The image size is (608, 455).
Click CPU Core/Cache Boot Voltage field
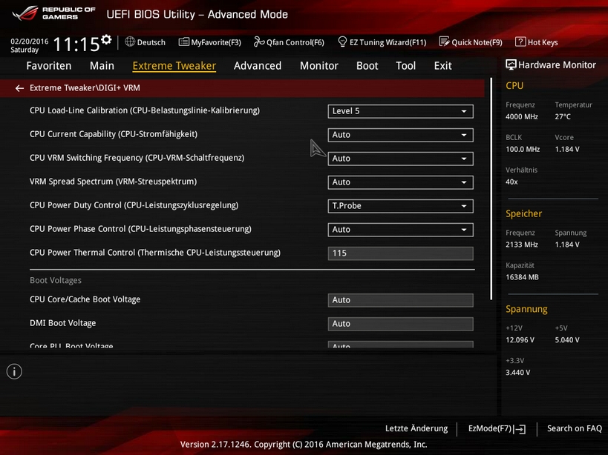tap(401, 300)
